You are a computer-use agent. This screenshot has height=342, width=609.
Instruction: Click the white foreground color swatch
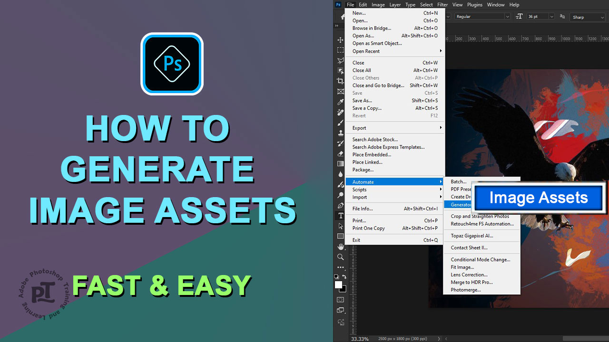click(338, 285)
